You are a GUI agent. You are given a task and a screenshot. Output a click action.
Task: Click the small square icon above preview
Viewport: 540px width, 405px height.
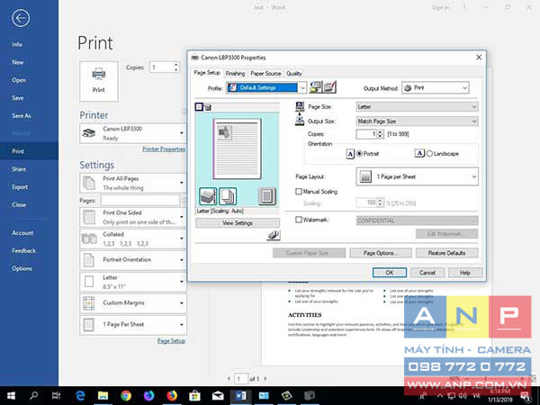(x=199, y=107)
